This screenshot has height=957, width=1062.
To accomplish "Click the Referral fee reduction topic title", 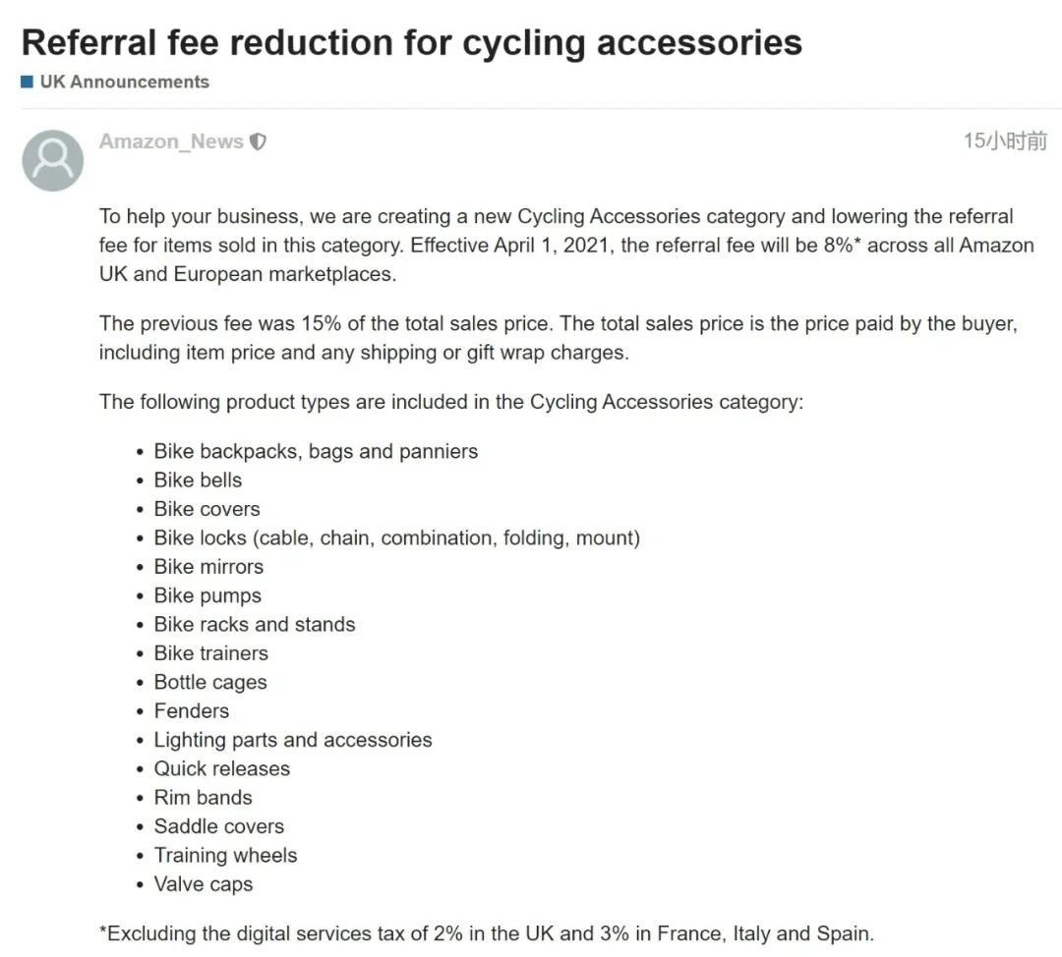I will coord(411,42).
